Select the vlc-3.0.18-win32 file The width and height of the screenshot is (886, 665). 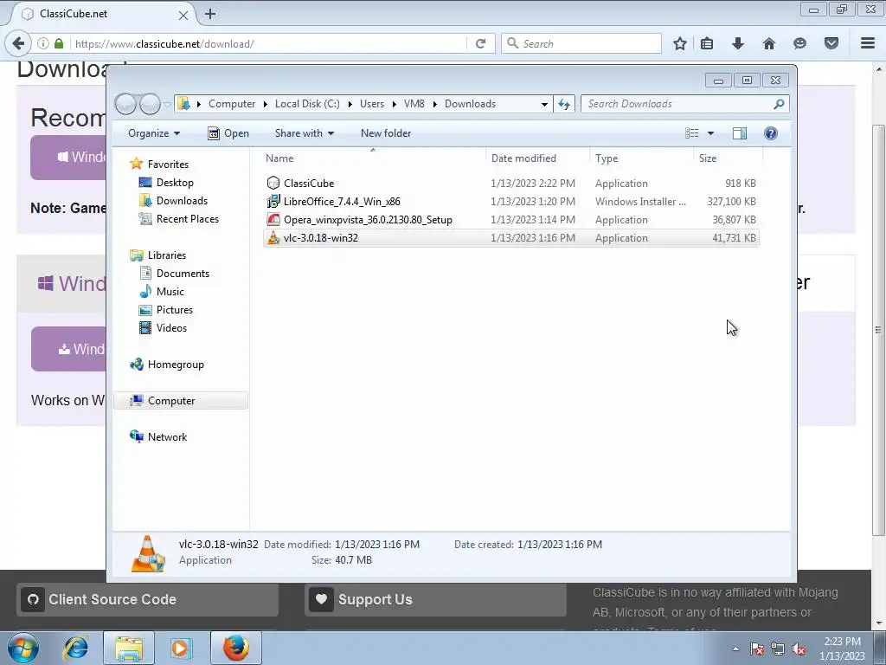click(510, 238)
